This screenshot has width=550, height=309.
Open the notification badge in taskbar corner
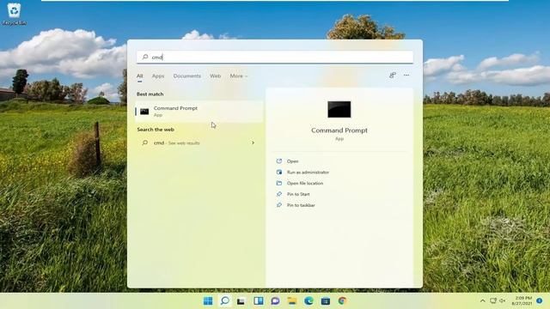tap(540, 301)
